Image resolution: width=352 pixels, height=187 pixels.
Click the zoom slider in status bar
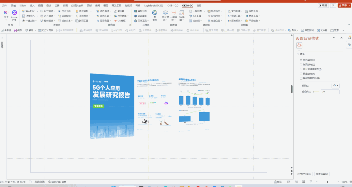(328, 182)
